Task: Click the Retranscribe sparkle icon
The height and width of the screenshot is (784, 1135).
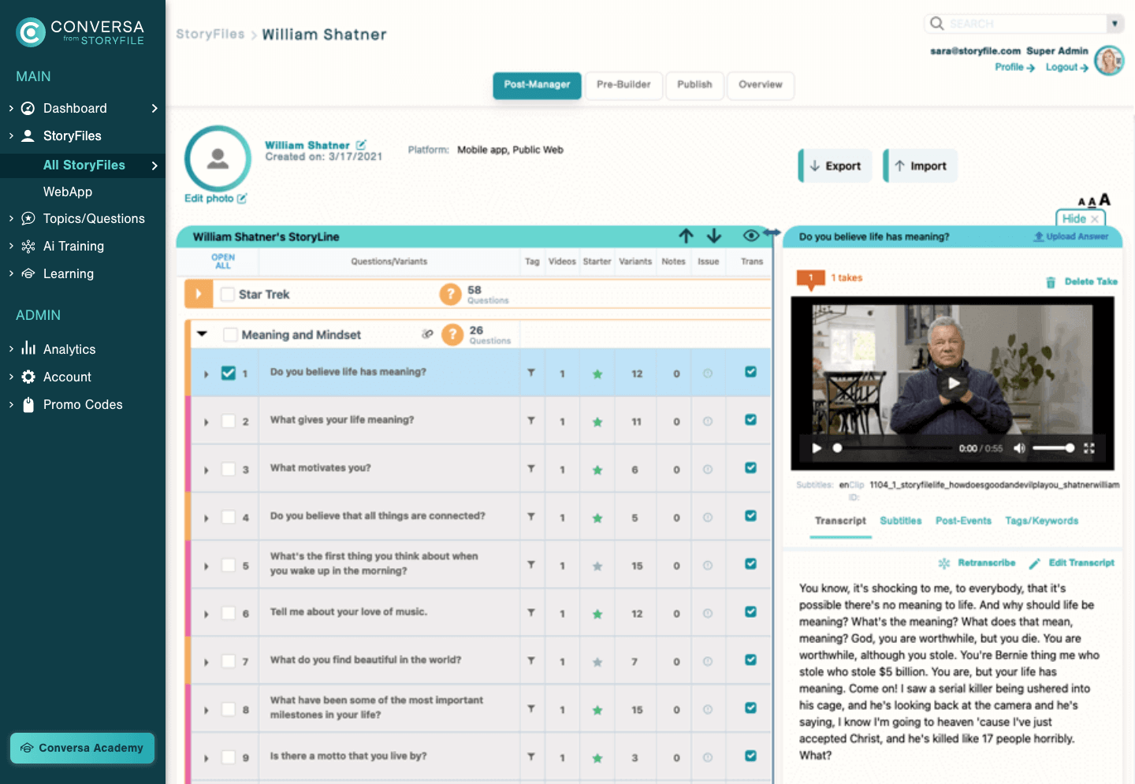Action: coord(944,563)
